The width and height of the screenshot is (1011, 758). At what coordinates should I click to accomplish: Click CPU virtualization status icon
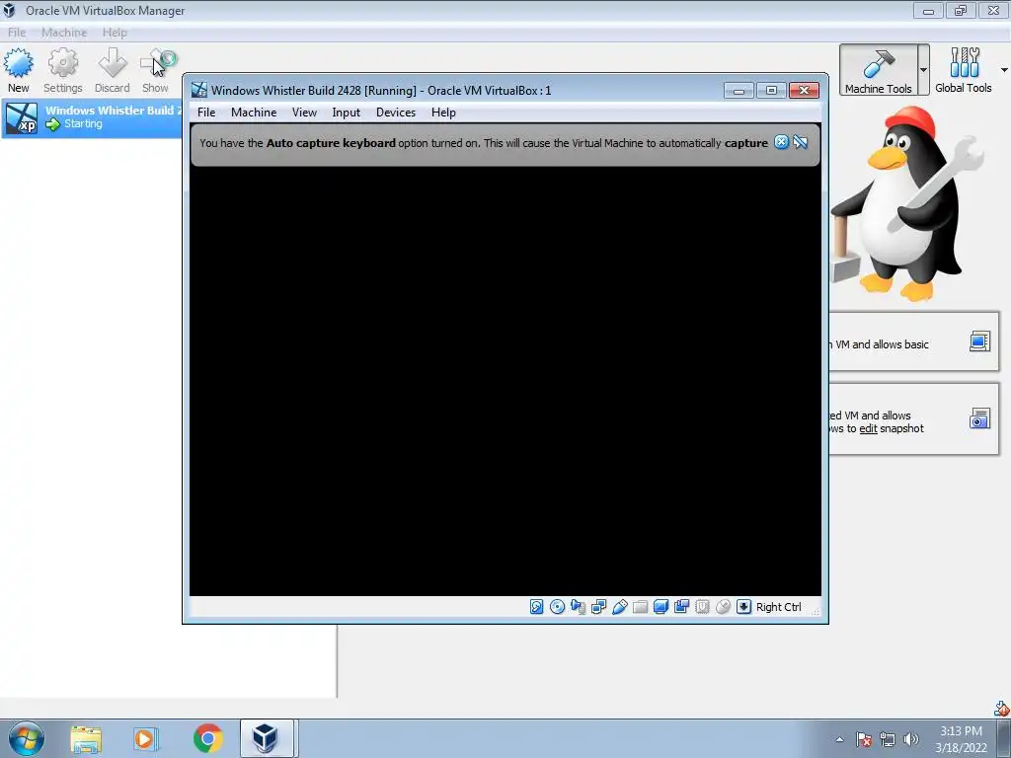[x=702, y=607]
